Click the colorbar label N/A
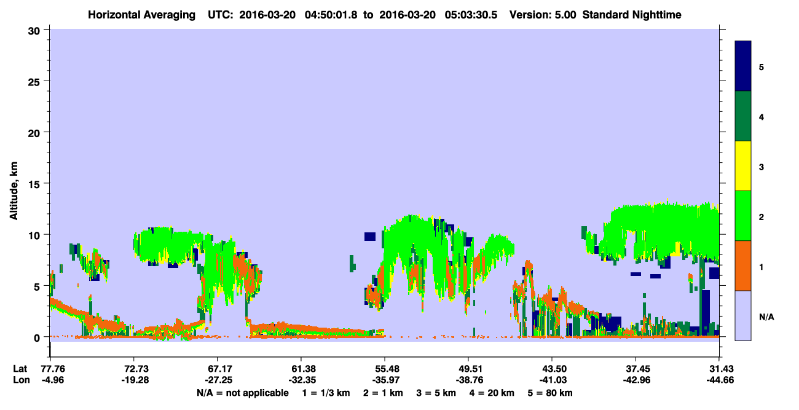799x410 pixels. (x=766, y=317)
